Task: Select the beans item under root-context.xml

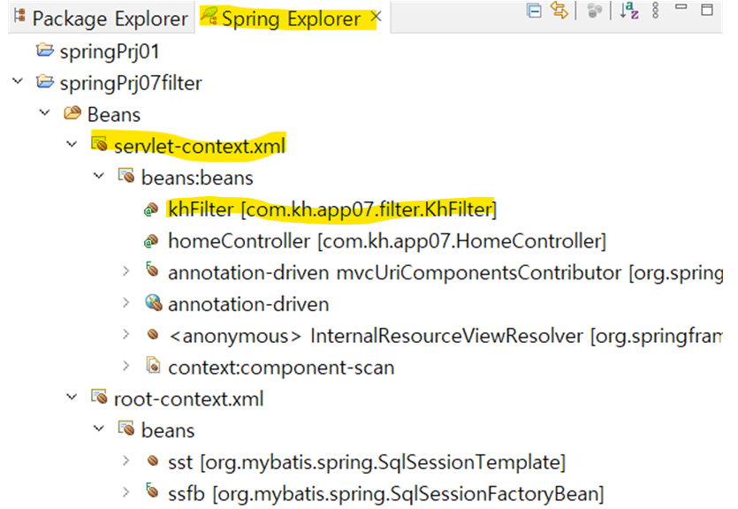Action: [x=168, y=430]
